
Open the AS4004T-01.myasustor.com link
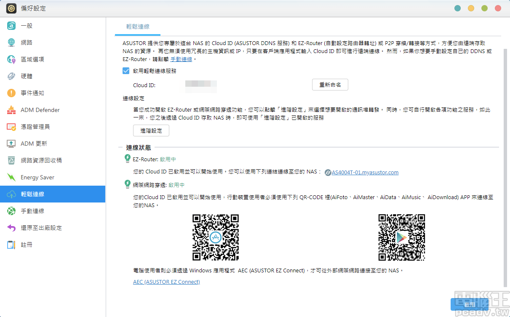[x=365, y=172]
